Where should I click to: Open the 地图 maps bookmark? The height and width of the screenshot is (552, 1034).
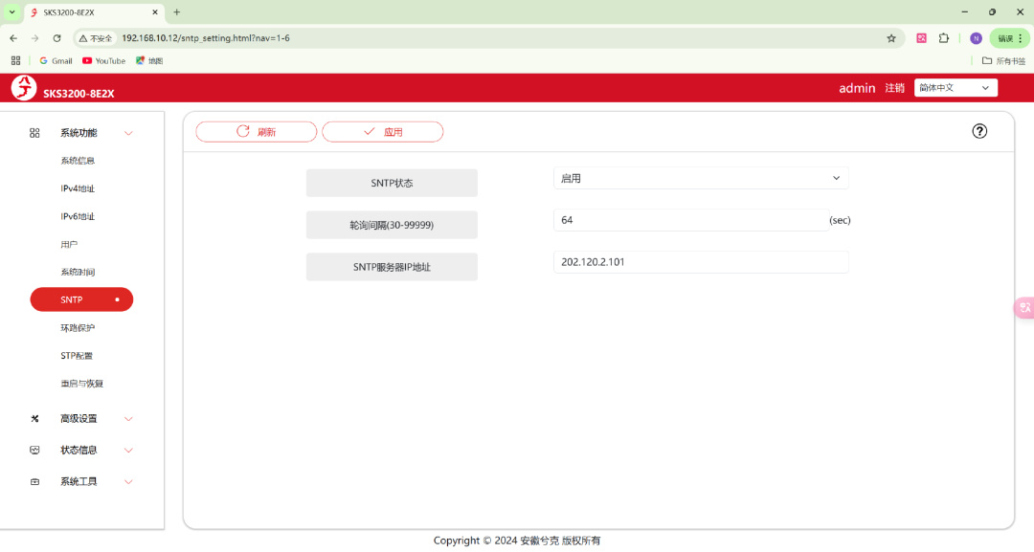coord(149,60)
